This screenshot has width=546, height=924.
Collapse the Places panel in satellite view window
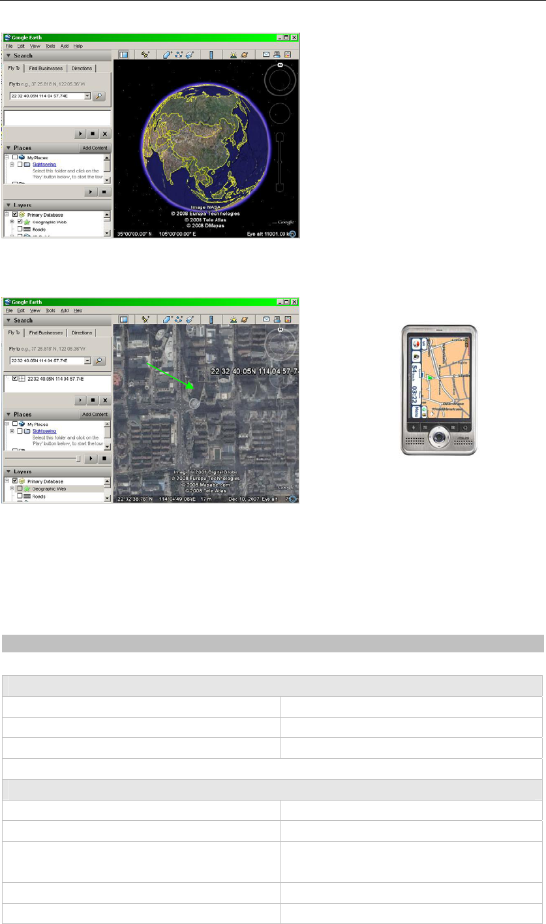point(8,414)
